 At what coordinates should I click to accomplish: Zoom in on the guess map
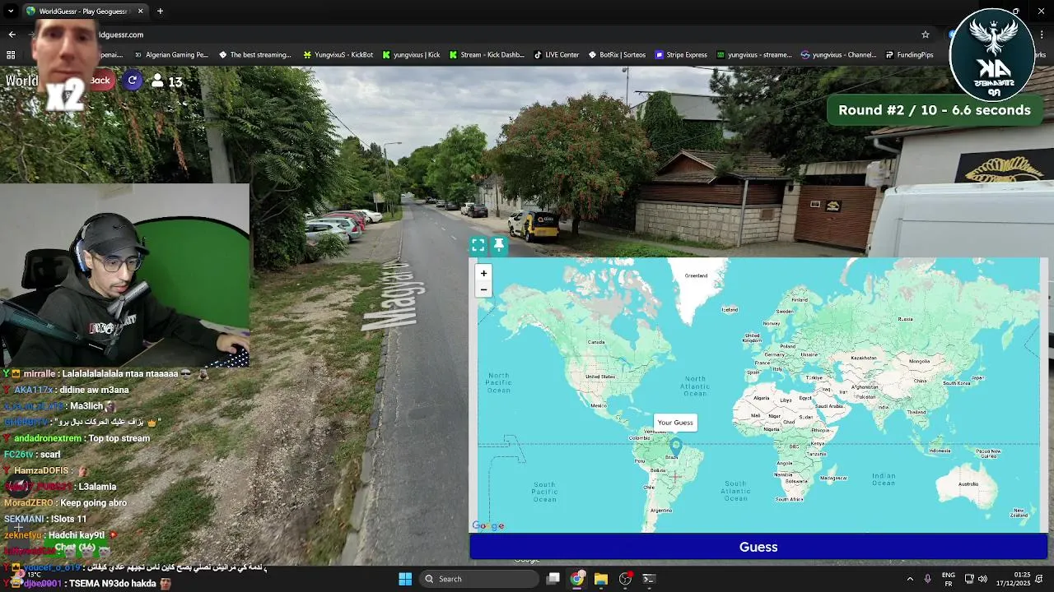(483, 273)
